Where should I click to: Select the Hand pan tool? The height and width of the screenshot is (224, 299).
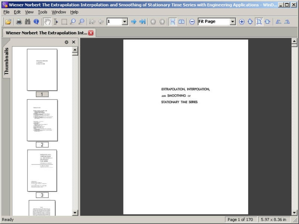pyautogui.click(x=47, y=21)
